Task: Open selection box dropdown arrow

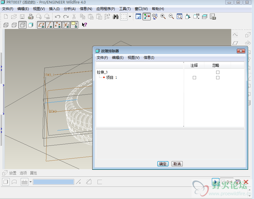Action: [130, 17]
